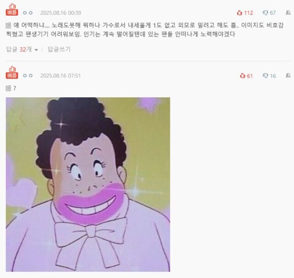Click the dislike count 16 number
The image size is (294, 278).
pos(273,76)
